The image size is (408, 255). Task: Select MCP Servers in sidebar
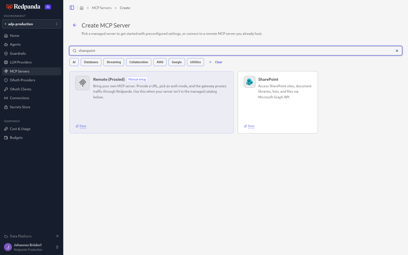click(31, 71)
